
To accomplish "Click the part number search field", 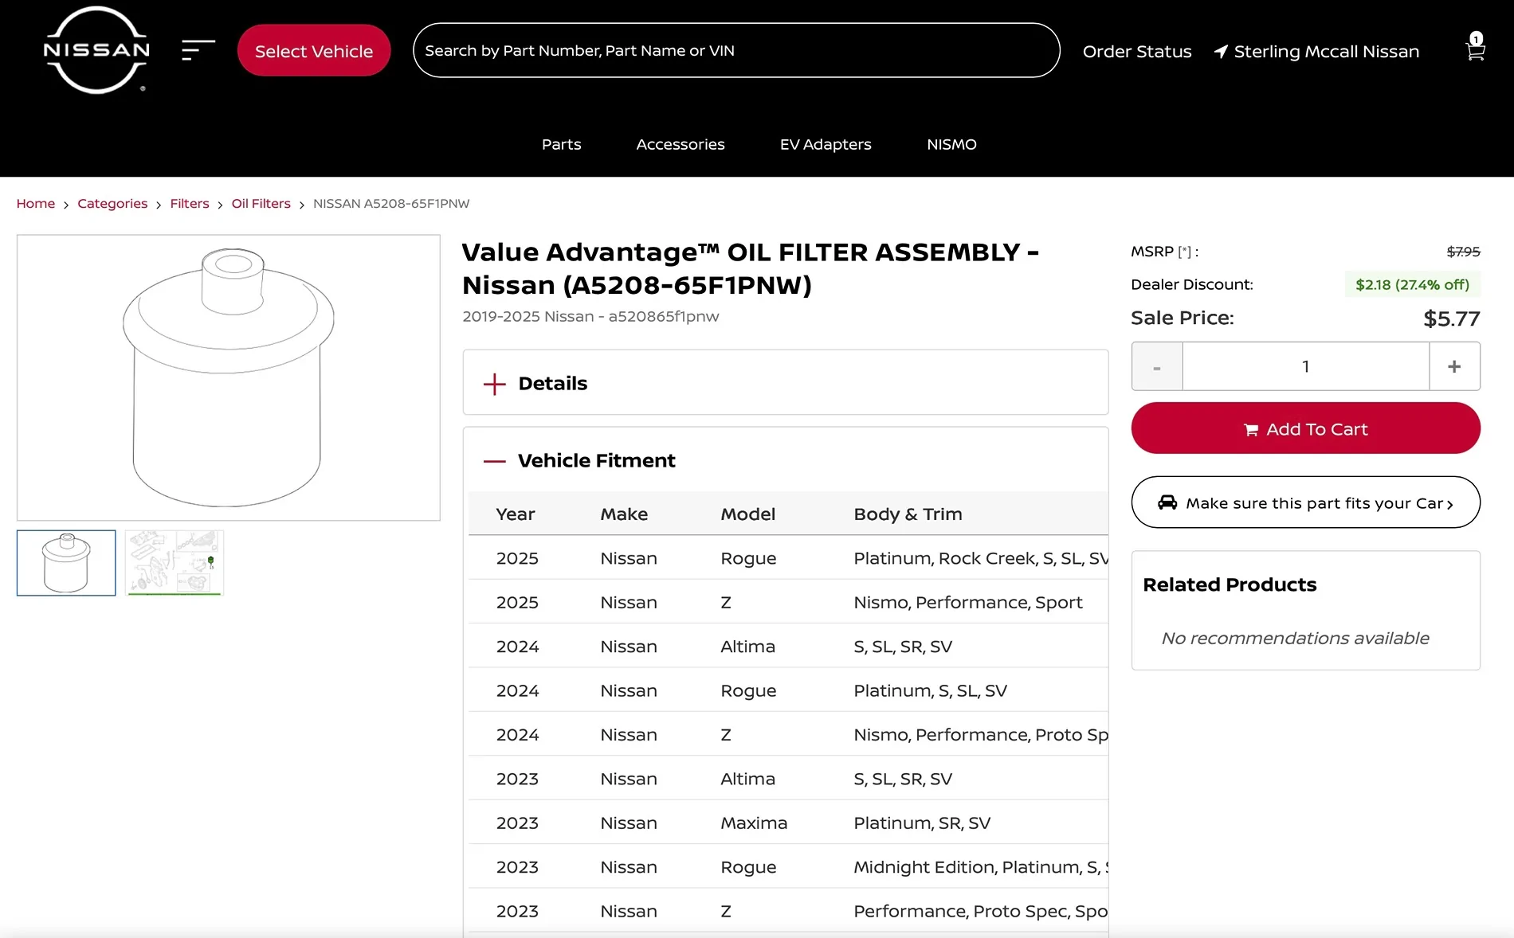I will [x=736, y=50].
